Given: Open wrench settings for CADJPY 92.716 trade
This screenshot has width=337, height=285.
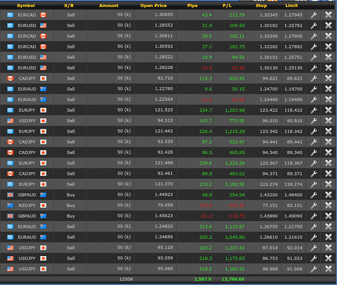Looking at the screenshot, I should tap(314, 79).
